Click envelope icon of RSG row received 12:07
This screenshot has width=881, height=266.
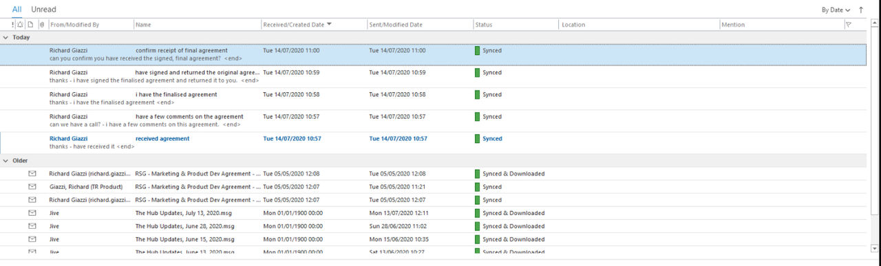[32, 200]
